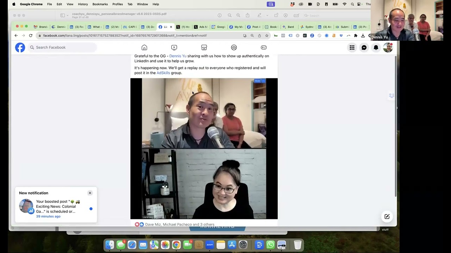The width and height of the screenshot is (451, 253).
Task: Open the Profiles menu
Action: [117, 4]
